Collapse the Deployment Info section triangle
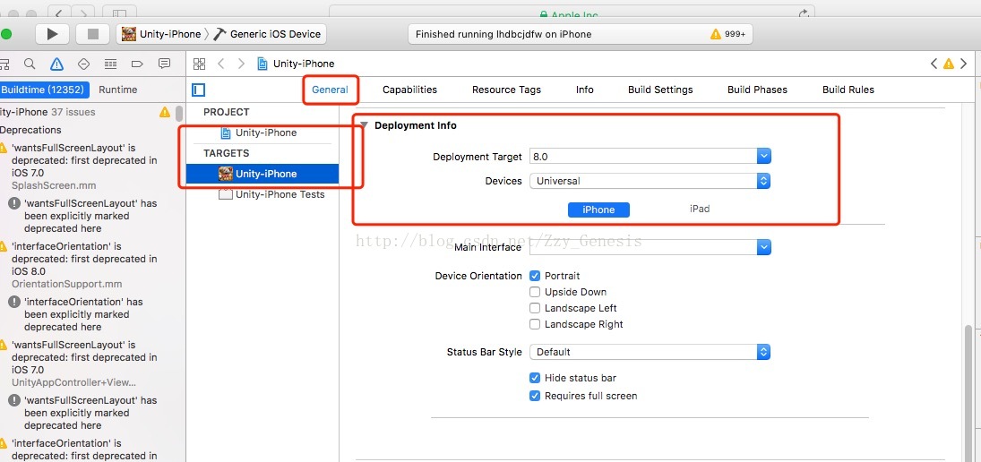This screenshot has width=981, height=462. 364,125
